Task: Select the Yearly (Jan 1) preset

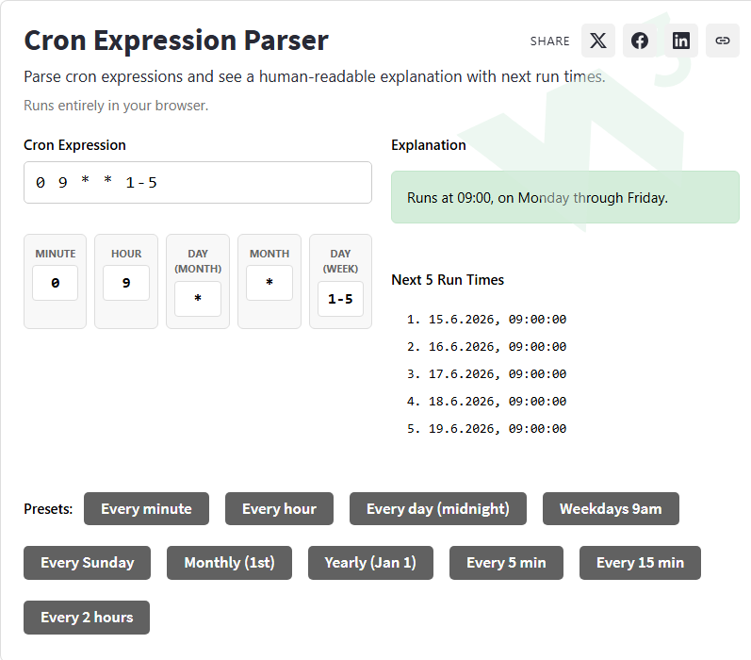Action: [x=370, y=563]
